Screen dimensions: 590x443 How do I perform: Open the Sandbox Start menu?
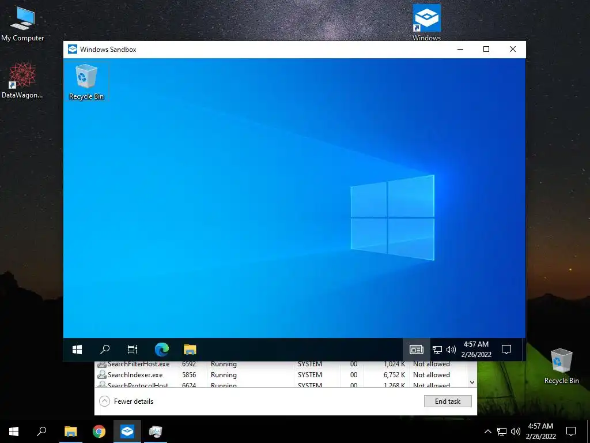[77, 350]
